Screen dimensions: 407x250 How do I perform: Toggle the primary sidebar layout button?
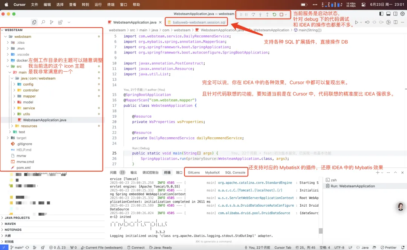tap(381, 14)
